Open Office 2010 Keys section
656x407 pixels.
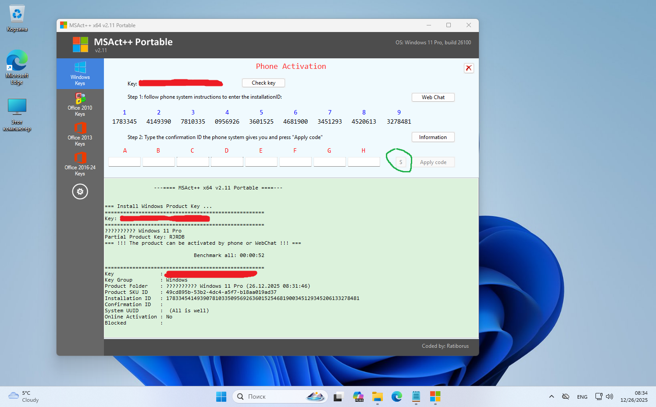80,104
